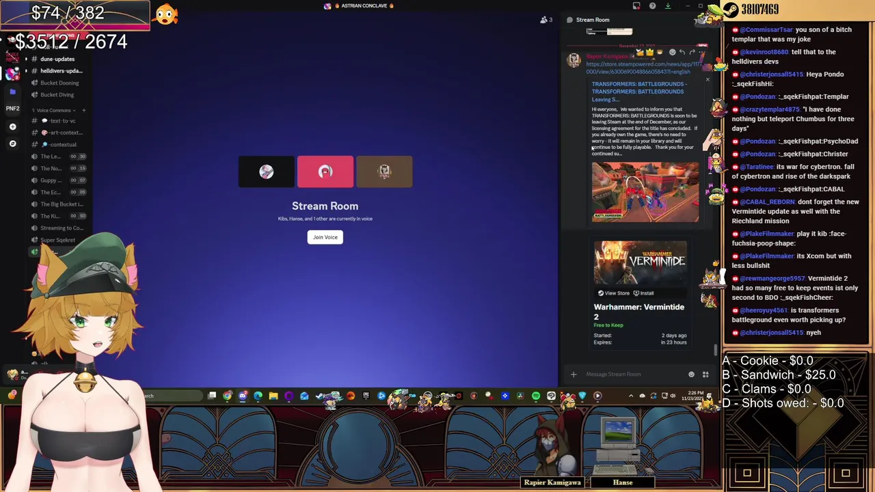Open the PNF2 server
Screen dimensions: 875x492
(x=12, y=108)
